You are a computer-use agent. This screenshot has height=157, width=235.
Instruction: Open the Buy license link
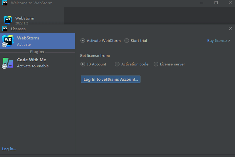click(x=218, y=41)
